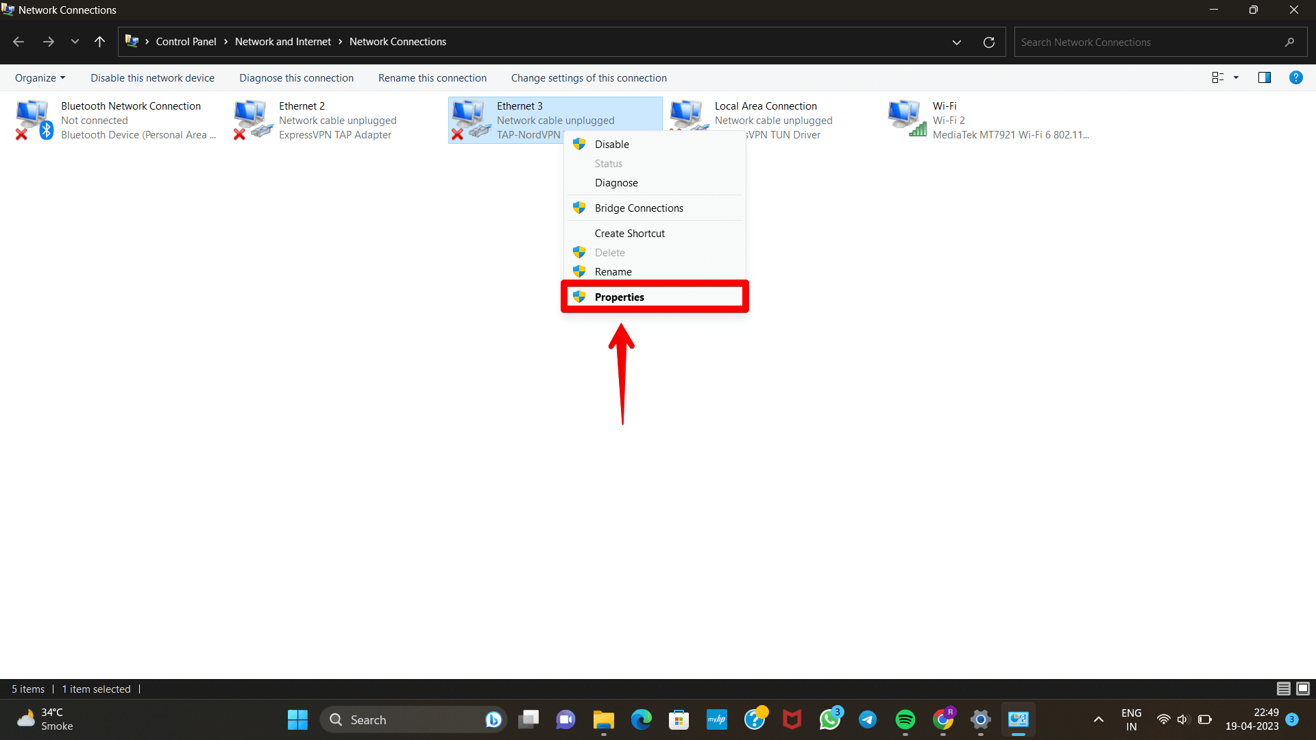Open File Explorer from taskbar
The width and height of the screenshot is (1316, 740).
tap(603, 719)
